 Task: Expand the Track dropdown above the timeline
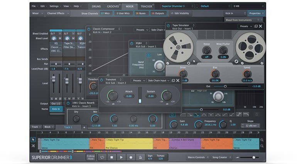click(x=36, y=127)
